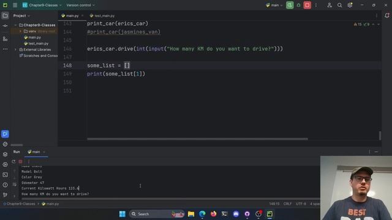Place cursor on some_list = [] line
Viewport: 392px width, 220px height.
click(108, 65)
